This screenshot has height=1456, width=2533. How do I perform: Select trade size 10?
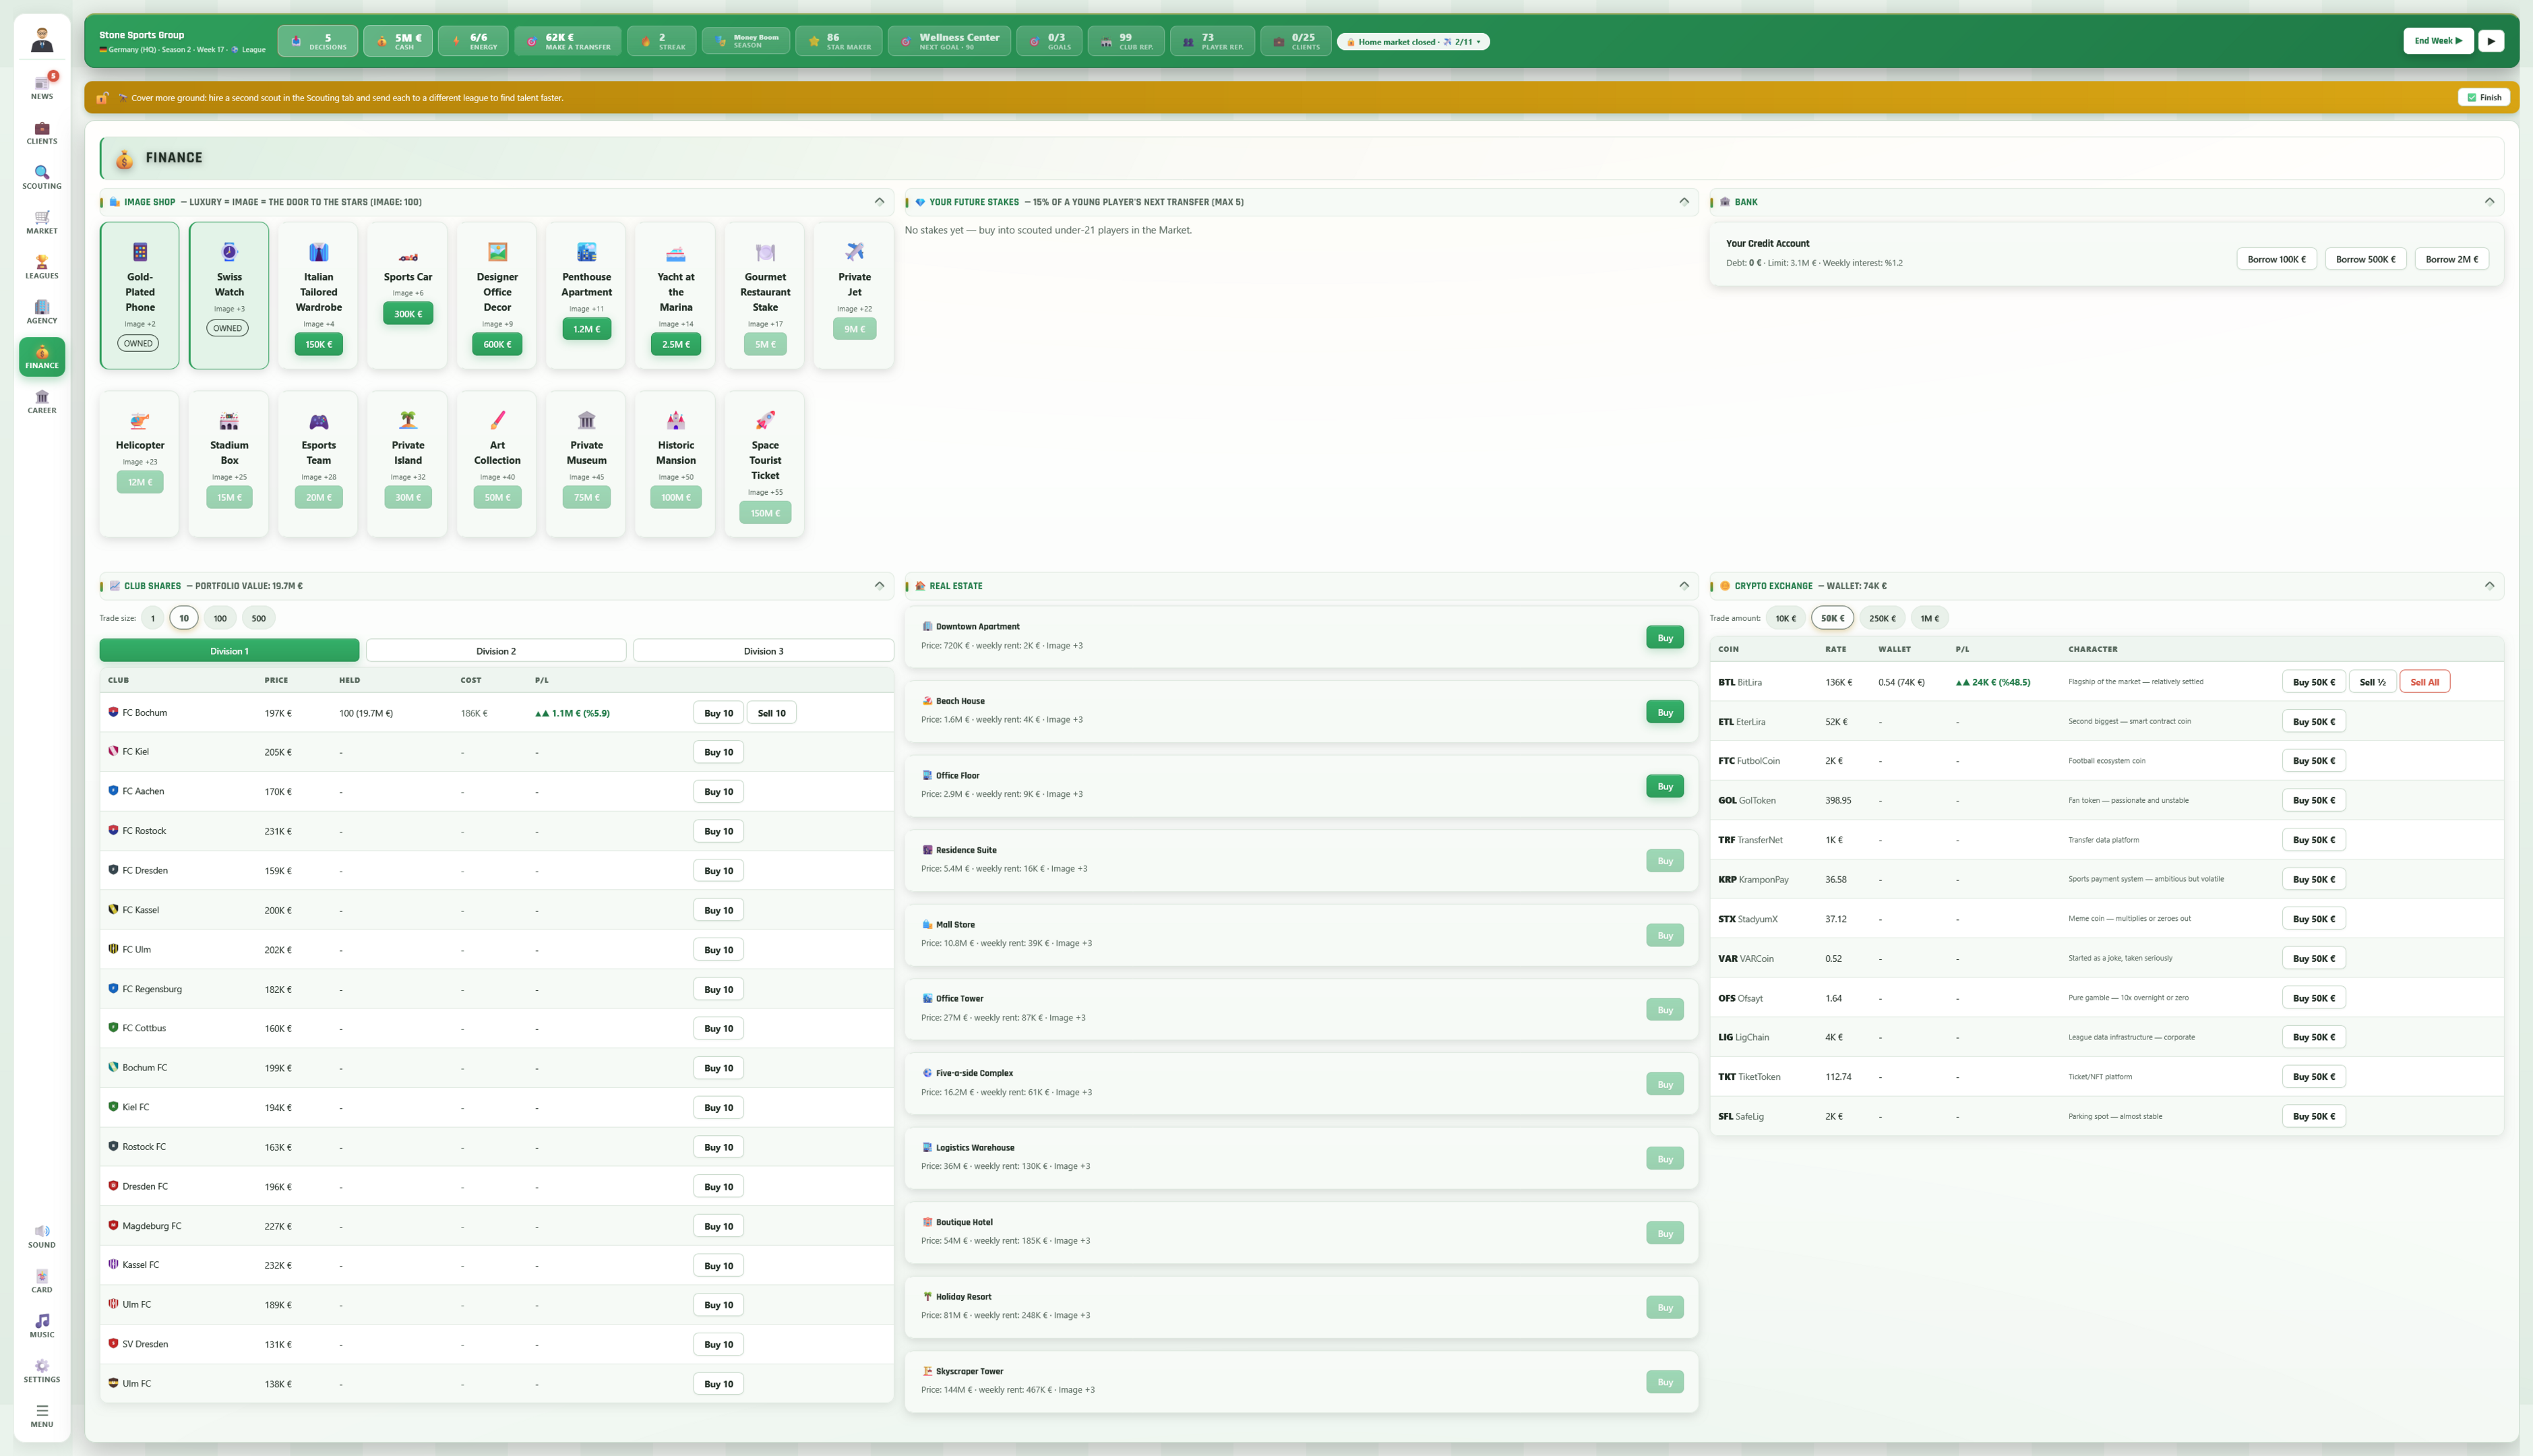[x=184, y=618]
